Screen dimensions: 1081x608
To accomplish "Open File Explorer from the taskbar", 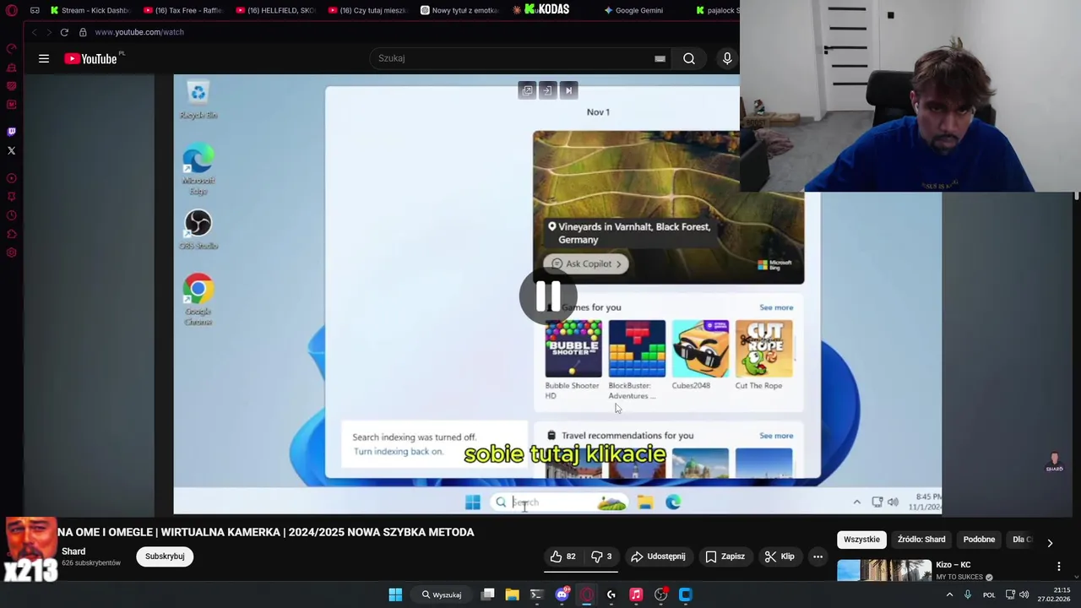I will coord(512,594).
